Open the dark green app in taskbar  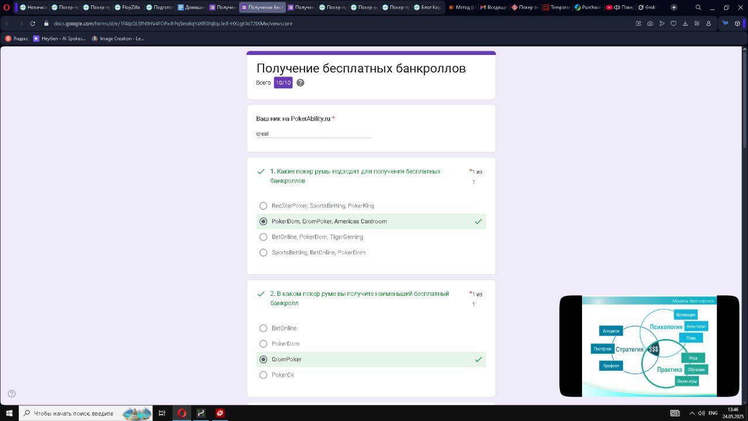click(201, 413)
